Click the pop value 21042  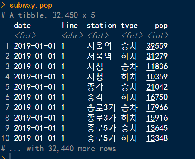pyautogui.click(x=157, y=87)
